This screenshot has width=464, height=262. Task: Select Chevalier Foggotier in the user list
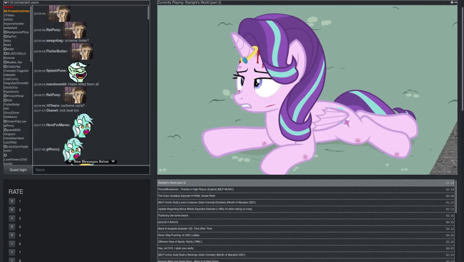(16, 71)
